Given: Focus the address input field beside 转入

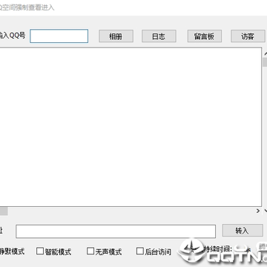Looking at the screenshot, I should pyautogui.click(x=116, y=231).
